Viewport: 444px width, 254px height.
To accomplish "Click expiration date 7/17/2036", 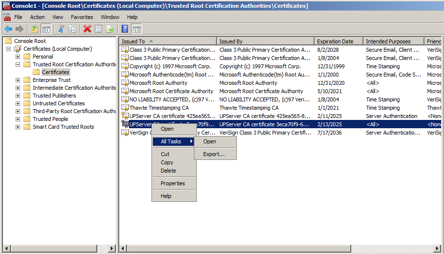I will (329, 133).
